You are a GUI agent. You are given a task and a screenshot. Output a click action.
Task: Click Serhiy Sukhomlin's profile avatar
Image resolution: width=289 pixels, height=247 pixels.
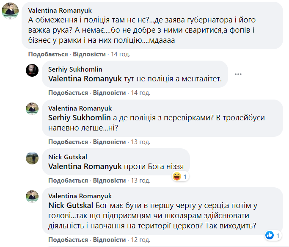pos(33,70)
